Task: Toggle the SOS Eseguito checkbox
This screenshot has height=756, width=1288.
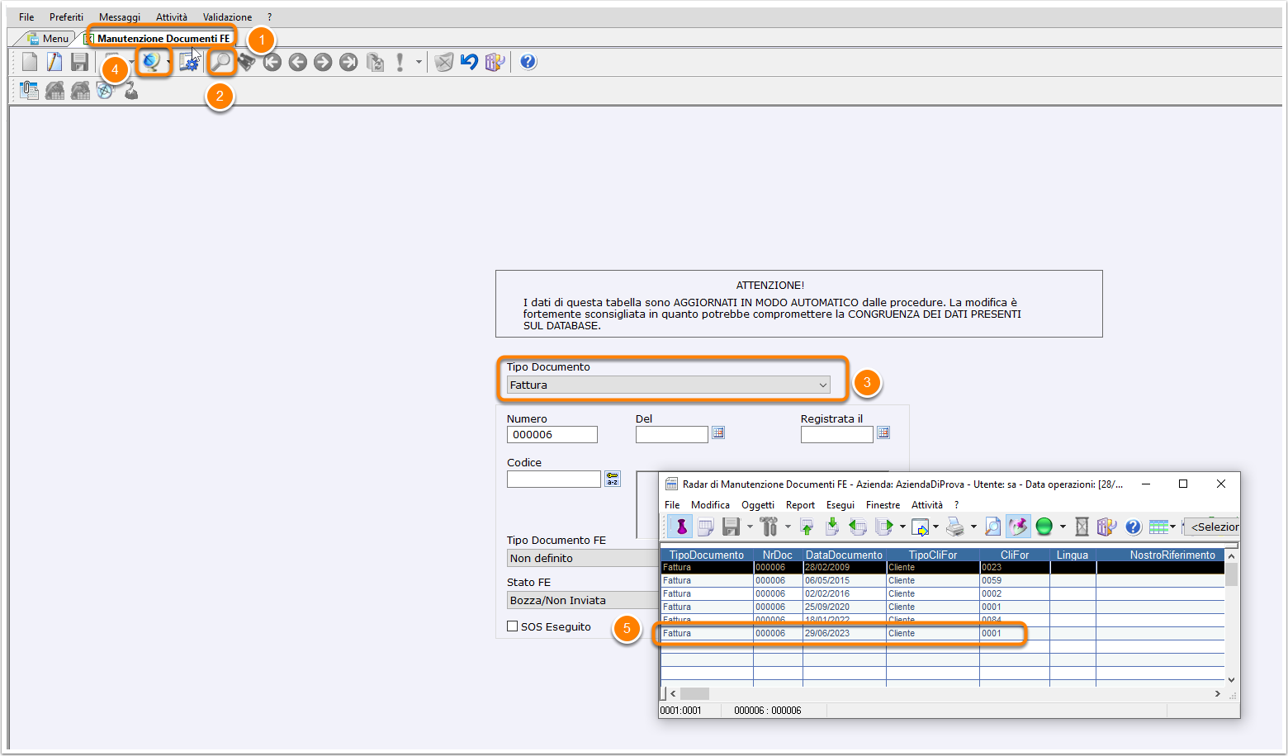Action: (x=512, y=626)
